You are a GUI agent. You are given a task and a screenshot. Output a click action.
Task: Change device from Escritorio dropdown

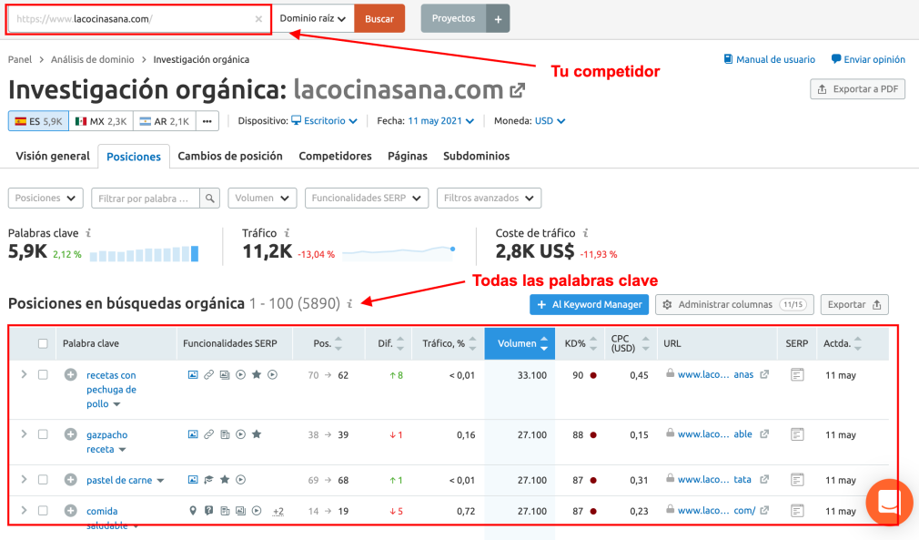[325, 121]
